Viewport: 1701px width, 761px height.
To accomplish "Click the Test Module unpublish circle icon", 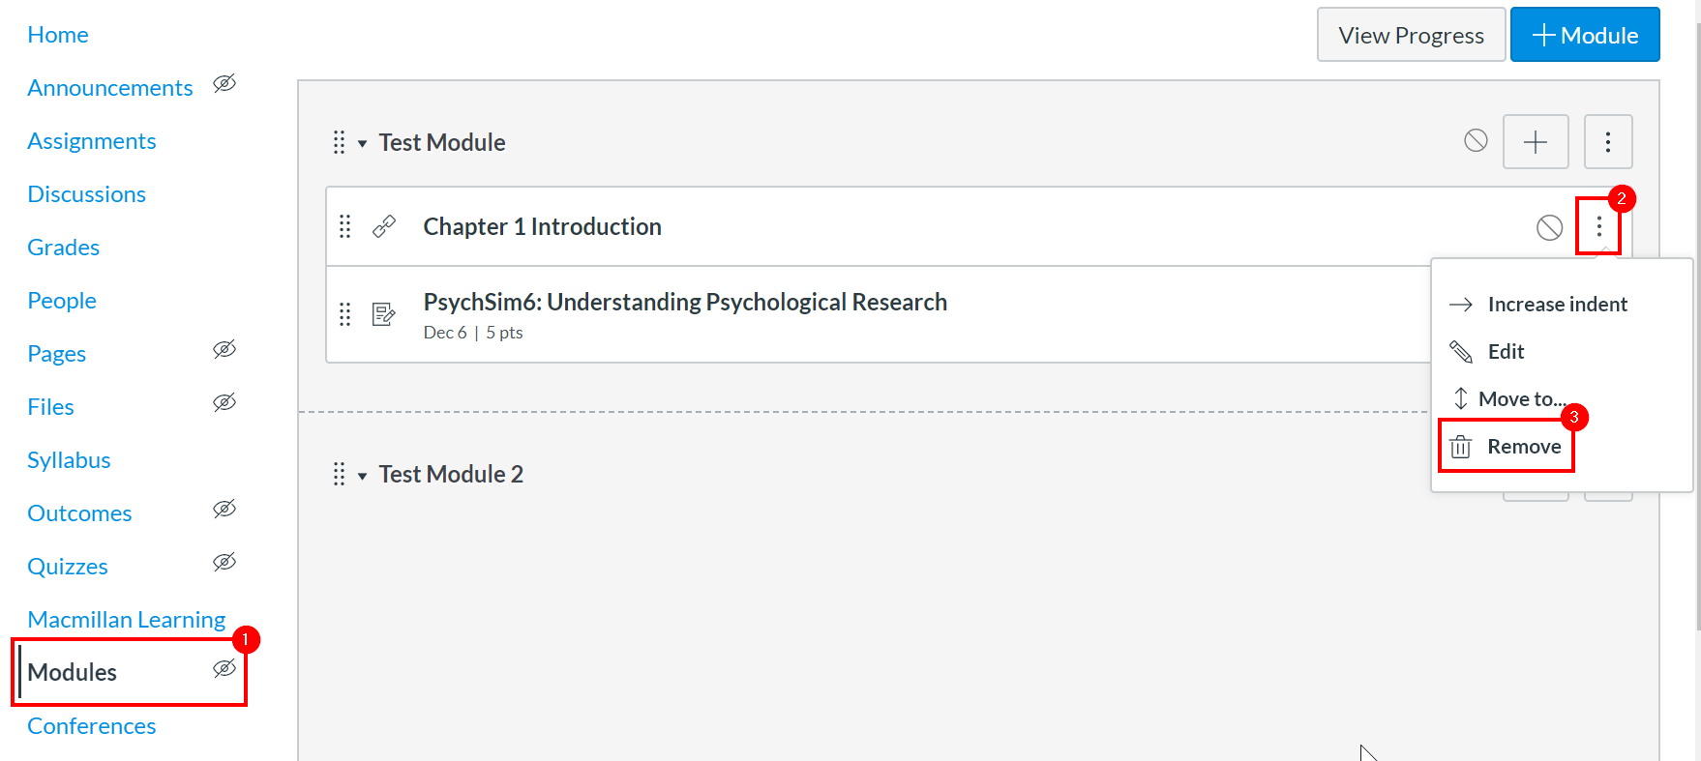I will tap(1475, 140).
